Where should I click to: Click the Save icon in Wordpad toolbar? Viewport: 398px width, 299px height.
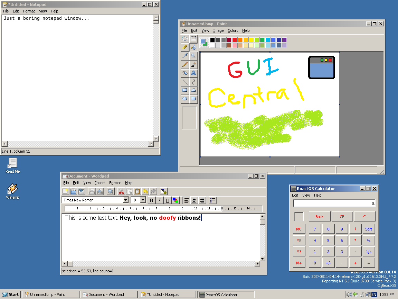click(x=81, y=191)
